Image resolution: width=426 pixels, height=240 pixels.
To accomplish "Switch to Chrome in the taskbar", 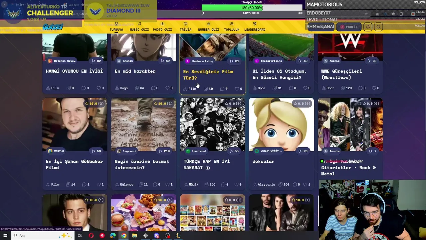I will pyautogui.click(x=123, y=236).
